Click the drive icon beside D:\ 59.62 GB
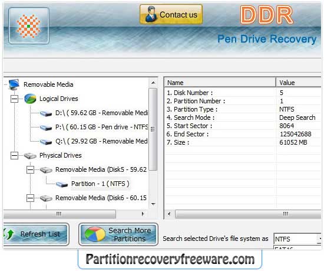 (x=46, y=113)
